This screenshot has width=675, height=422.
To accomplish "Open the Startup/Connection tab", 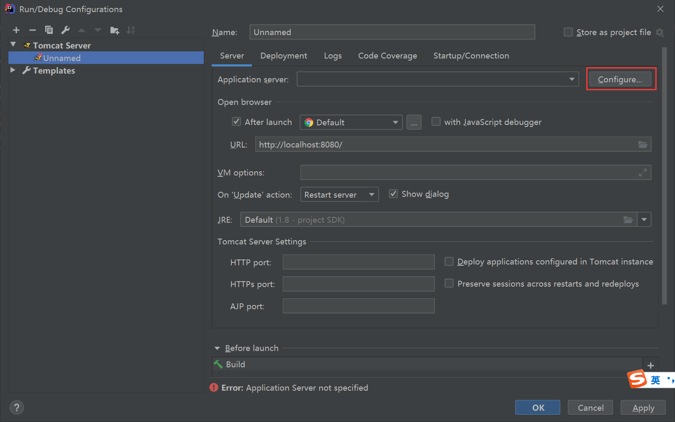I will (471, 56).
